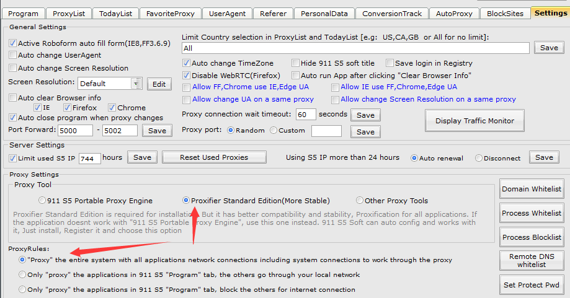Select the Settings tab
The height and width of the screenshot is (298, 570).
[550, 13]
